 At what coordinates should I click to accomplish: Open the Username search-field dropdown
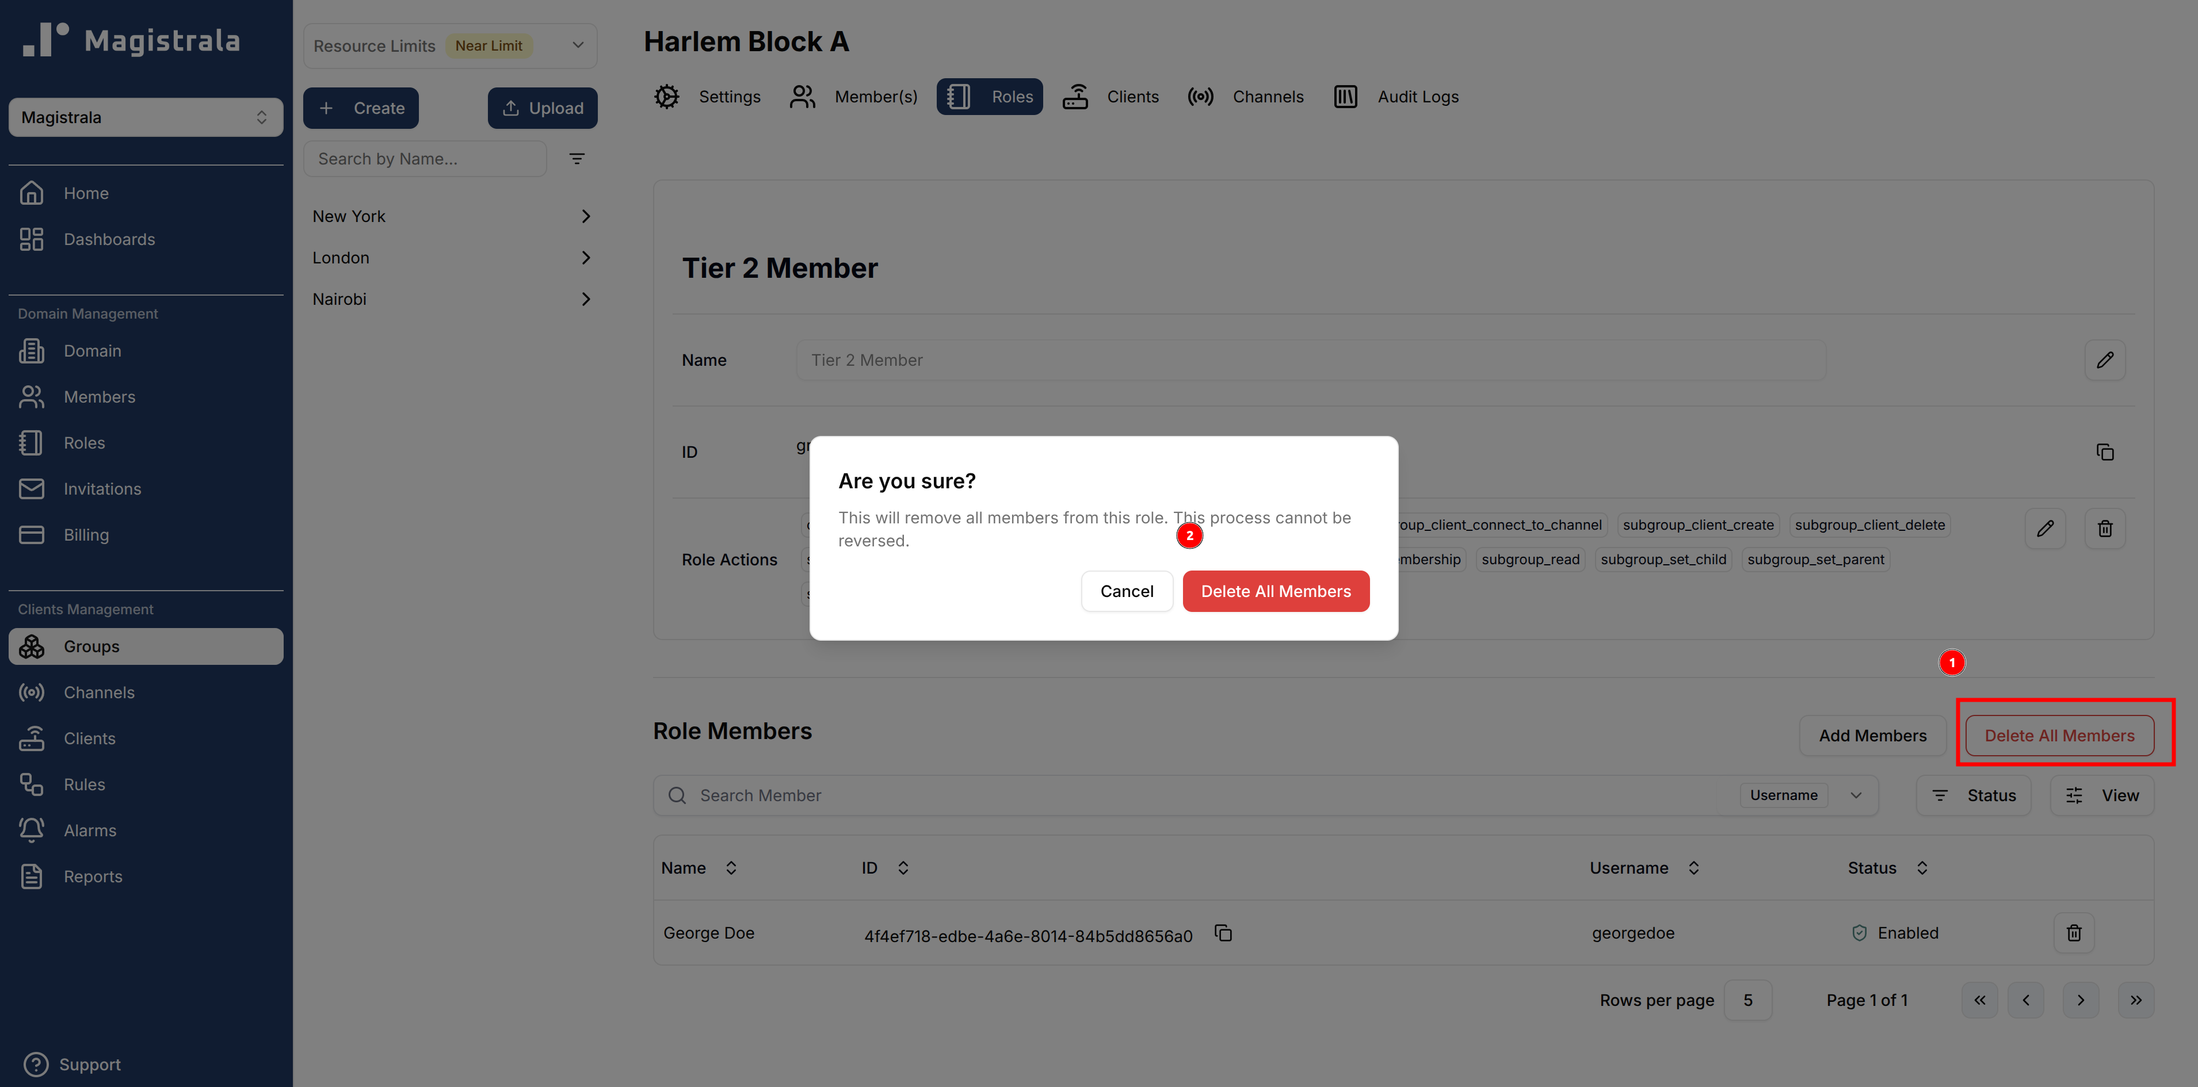1803,795
